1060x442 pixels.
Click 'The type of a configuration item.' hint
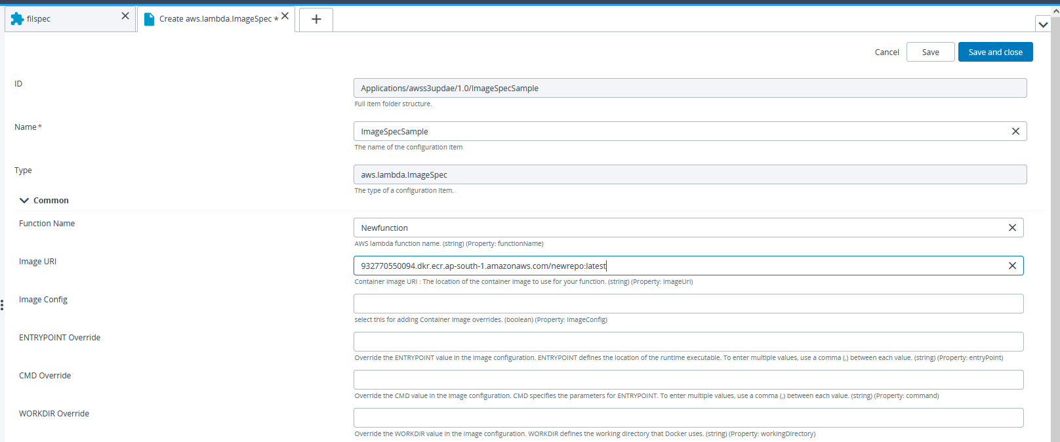403,190
